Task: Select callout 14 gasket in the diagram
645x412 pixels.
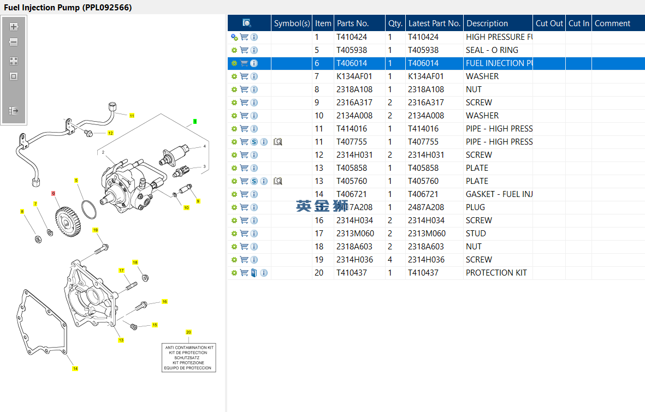Action: (75, 368)
